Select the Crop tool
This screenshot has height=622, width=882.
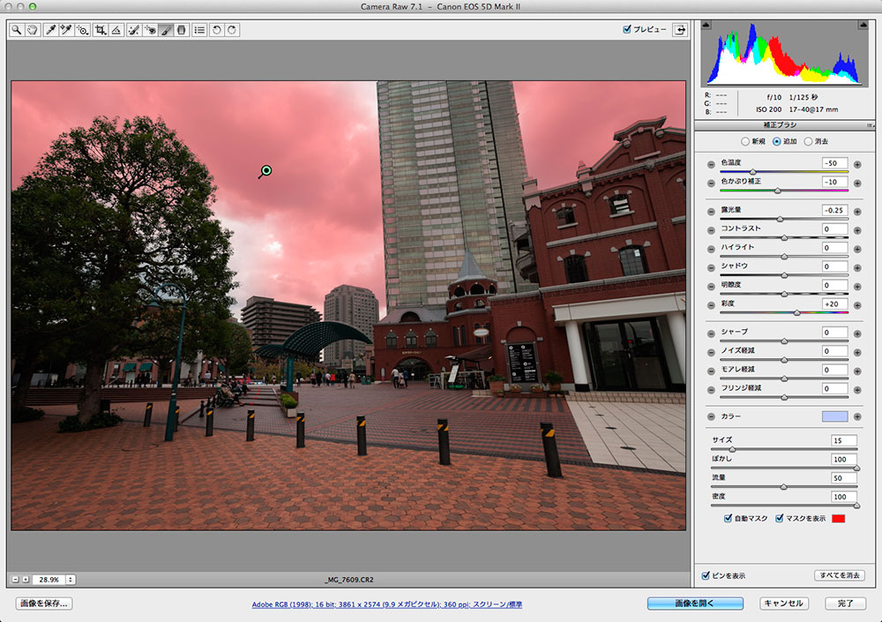click(x=101, y=30)
